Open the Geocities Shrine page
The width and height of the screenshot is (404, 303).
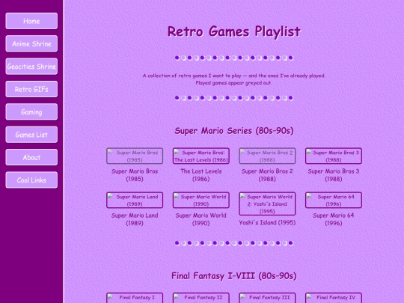click(31, 67)
